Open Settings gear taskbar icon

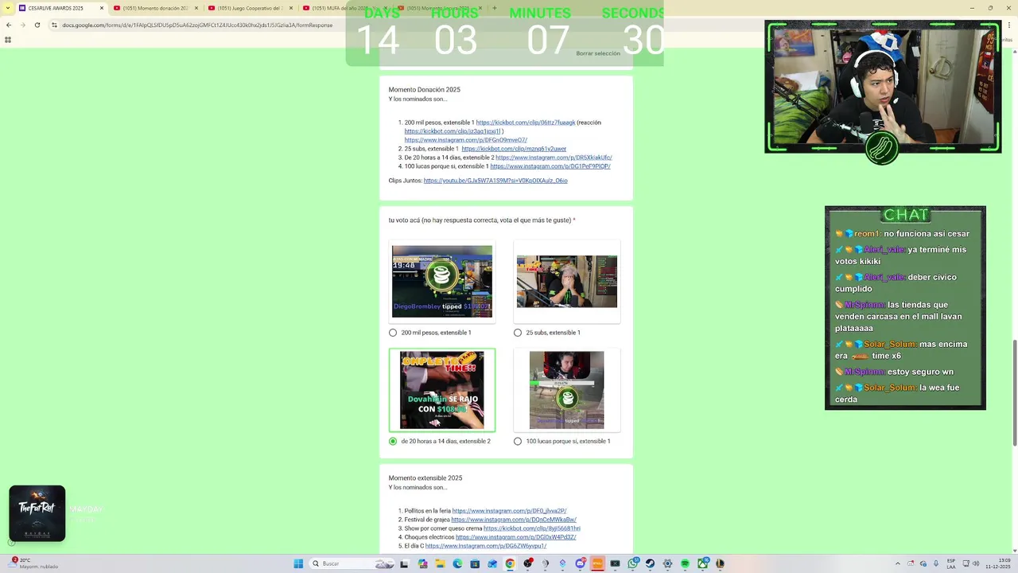(667, 563)
